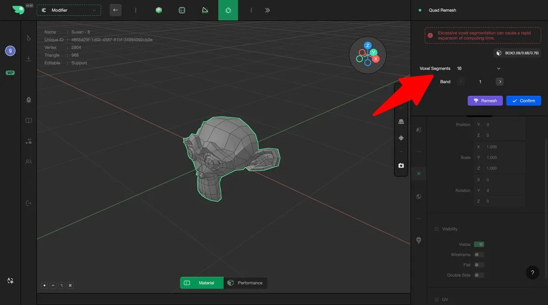The height and width of the screenshot is (305, 548).
Task: Click the target focus icon in viewport
Action: [401, 138]
